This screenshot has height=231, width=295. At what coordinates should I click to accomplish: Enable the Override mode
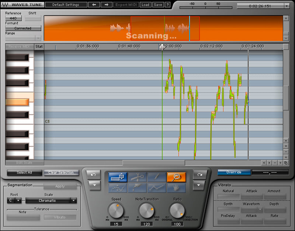(x=235, y=172)
